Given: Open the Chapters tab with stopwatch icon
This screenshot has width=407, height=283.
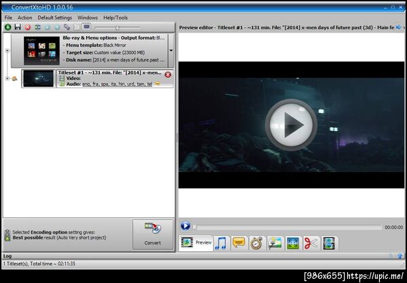Looking at the screenshot, I should (256, 243).
